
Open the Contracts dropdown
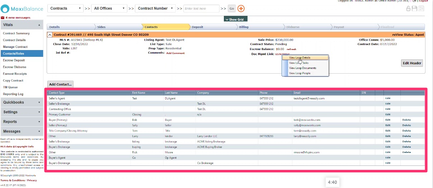[x=65, y=9]
